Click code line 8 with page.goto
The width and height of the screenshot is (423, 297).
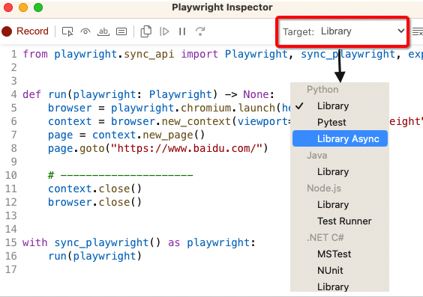click(158, 148)
